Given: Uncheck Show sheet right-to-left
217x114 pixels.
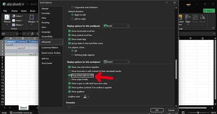Looking at the screenshot, I should point(69,75).
